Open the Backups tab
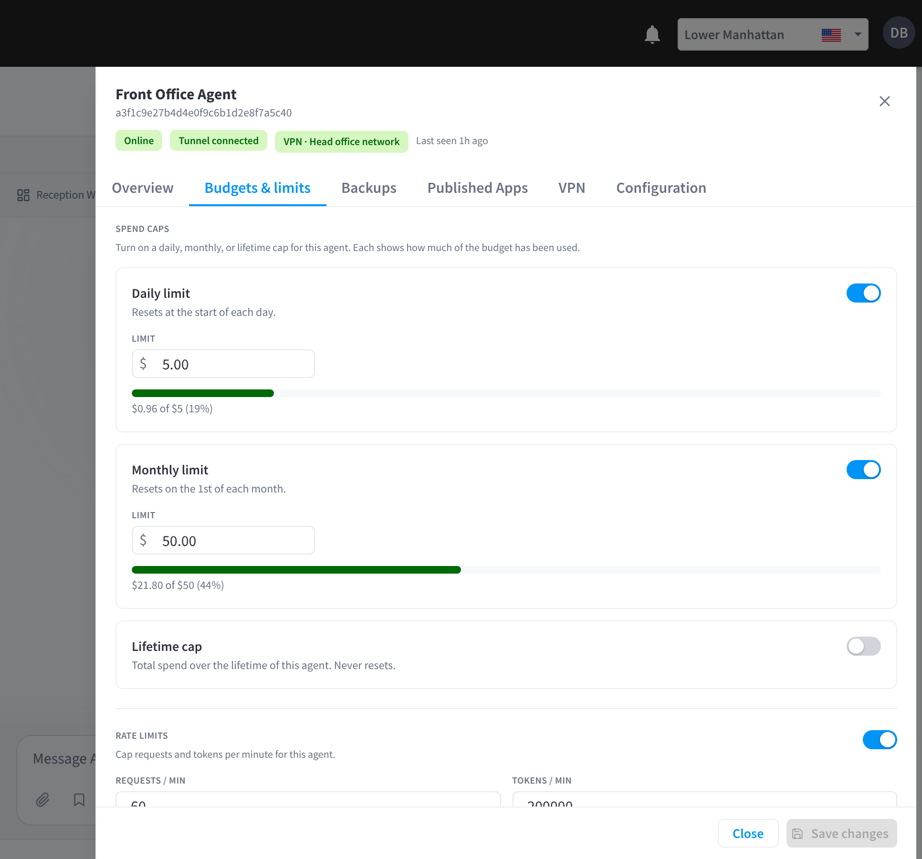This screenshot has height=859, width=922. click(x=369, y=188)
